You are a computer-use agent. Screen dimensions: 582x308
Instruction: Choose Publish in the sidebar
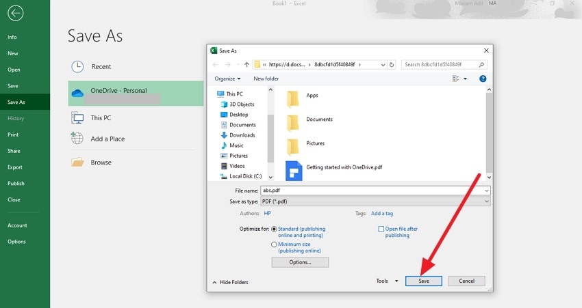(x=16, y=183)
